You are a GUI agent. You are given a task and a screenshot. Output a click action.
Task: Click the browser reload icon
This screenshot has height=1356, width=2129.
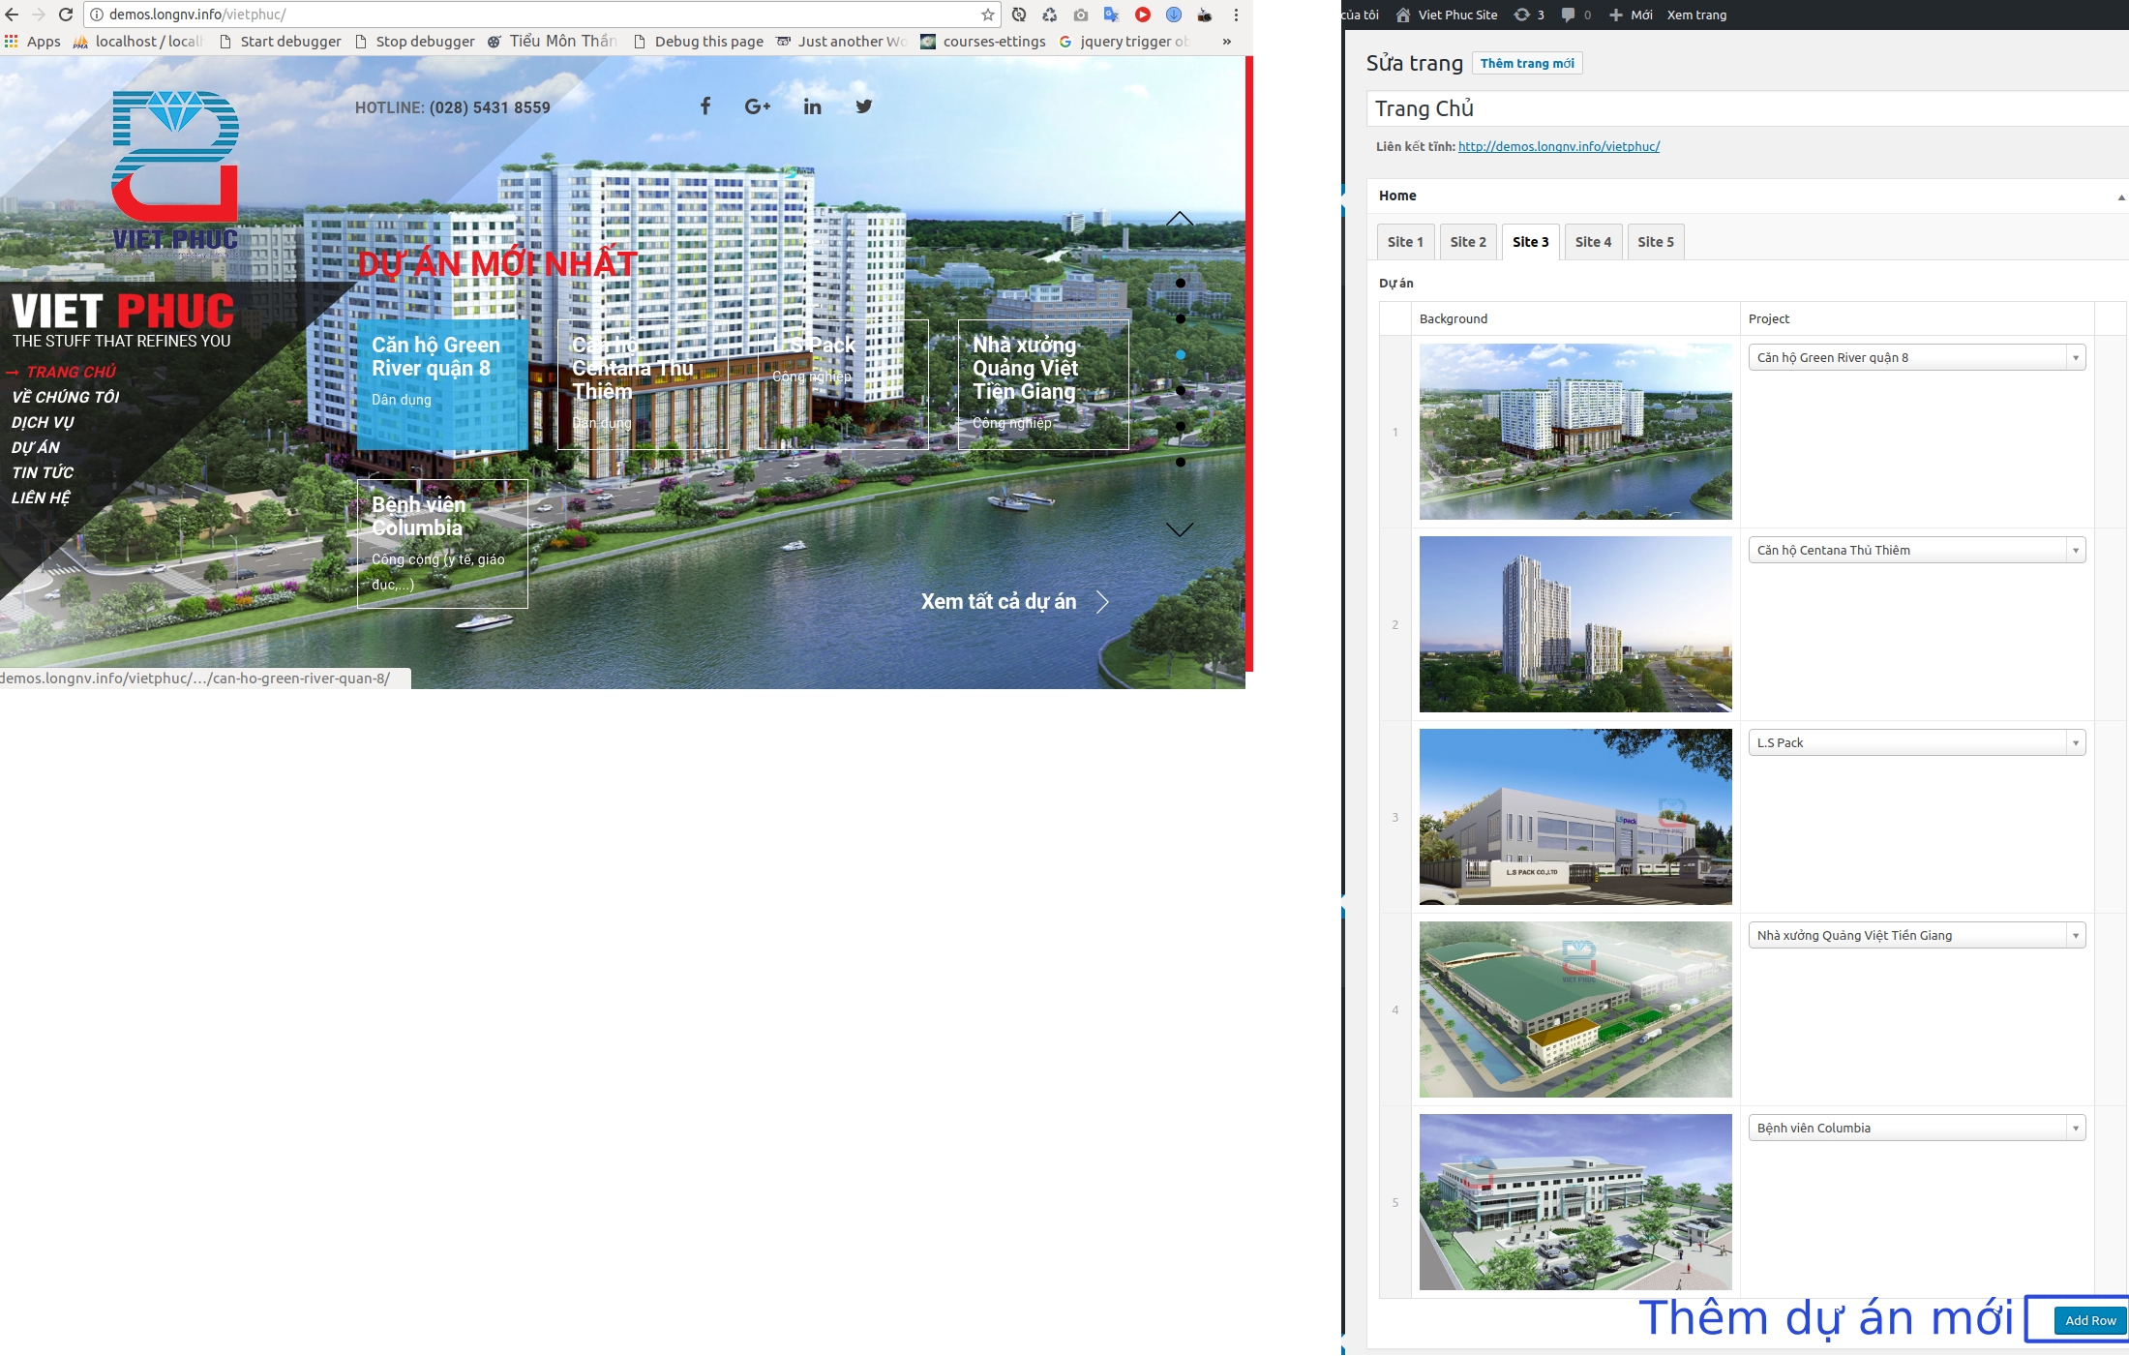coord(66,15)
